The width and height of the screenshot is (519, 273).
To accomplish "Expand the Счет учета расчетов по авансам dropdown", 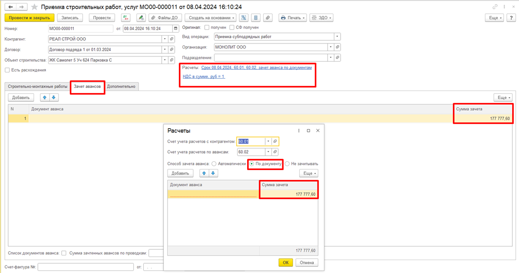I will (268, 152).
